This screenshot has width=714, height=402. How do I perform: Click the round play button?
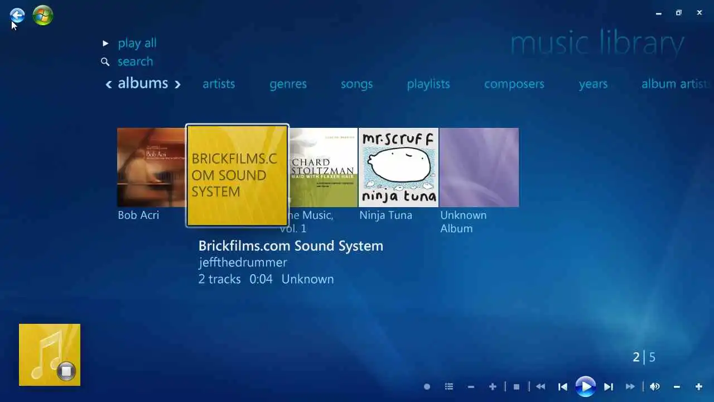point(585,386)
